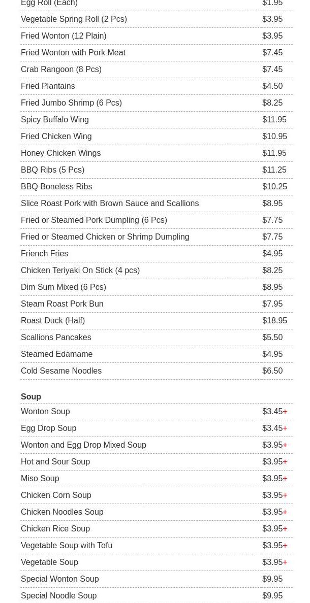Select Roast Duck (Half)
Image resolution: width=310 pixels, height=603 pixels.
[157, 321]
